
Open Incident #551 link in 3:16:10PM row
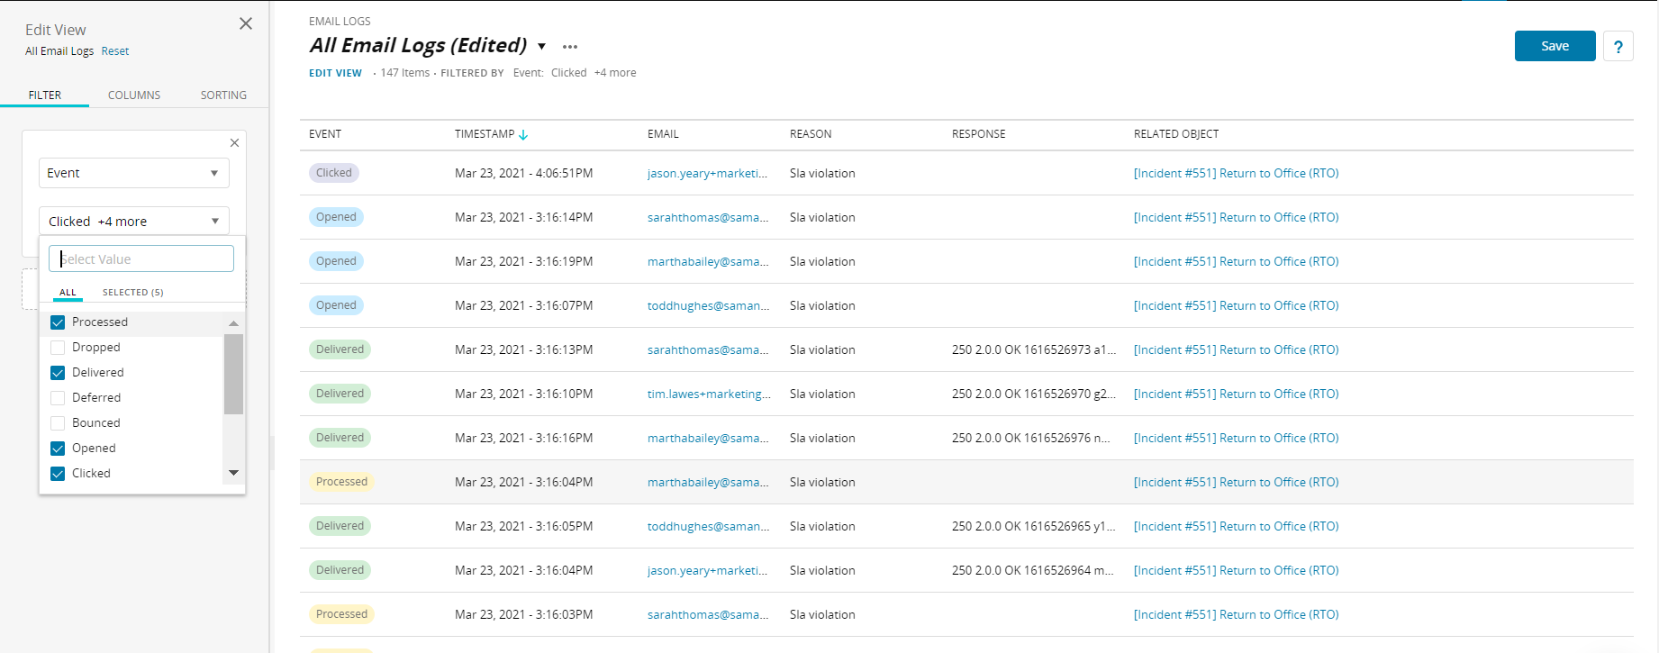pos(1236,394)
